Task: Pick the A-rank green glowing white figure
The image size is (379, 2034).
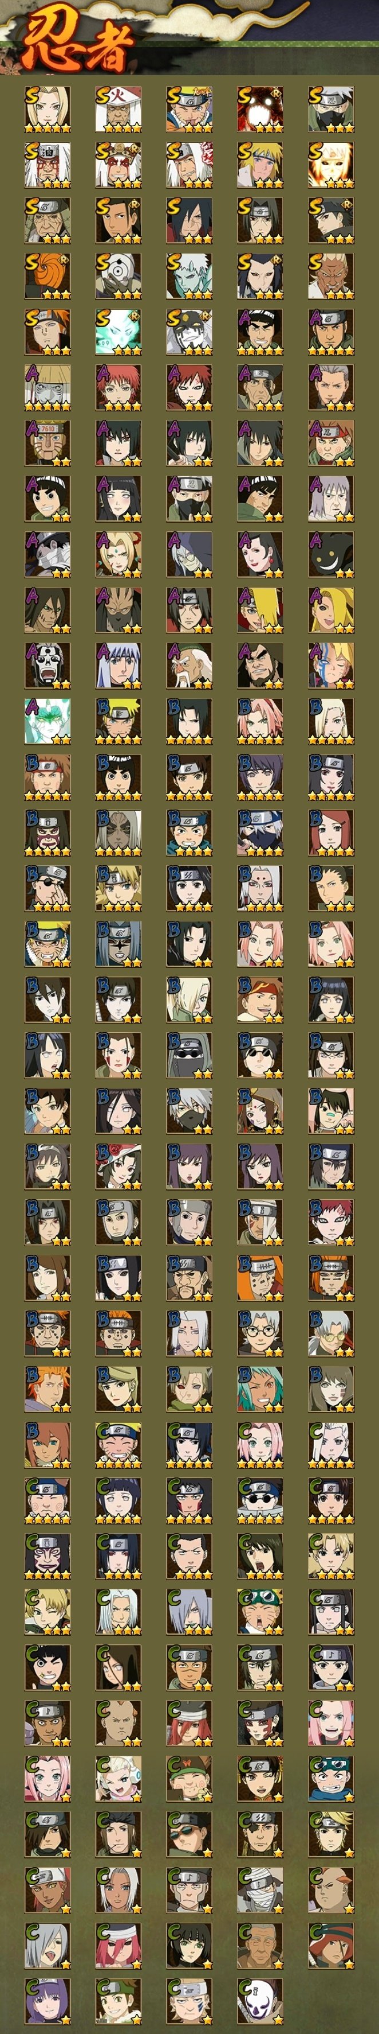Action: (48, 721)
